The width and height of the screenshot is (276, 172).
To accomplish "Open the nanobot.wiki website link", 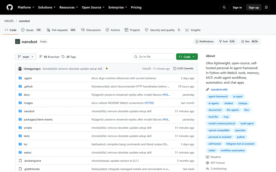I will 219,89.
